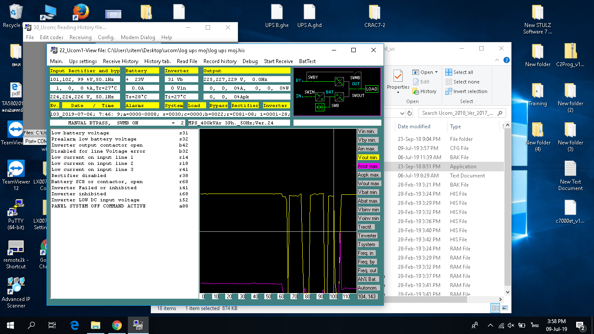Select the New STULZ Software folder icon
Viewport: 594px width, 334px height.
pos(538,20)
